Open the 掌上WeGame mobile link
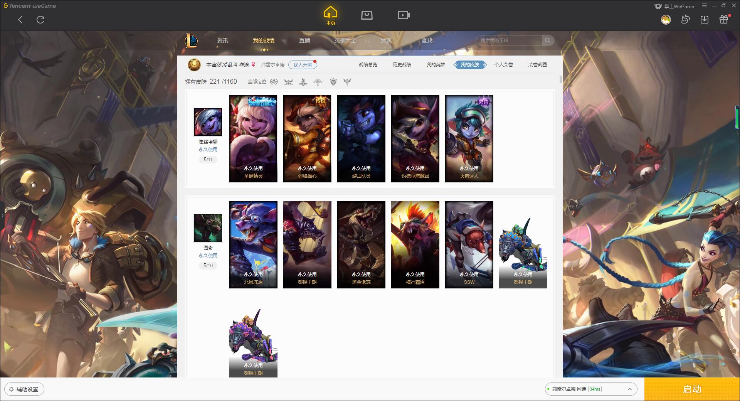The image size is (740, 401). [x=674, y=6]
